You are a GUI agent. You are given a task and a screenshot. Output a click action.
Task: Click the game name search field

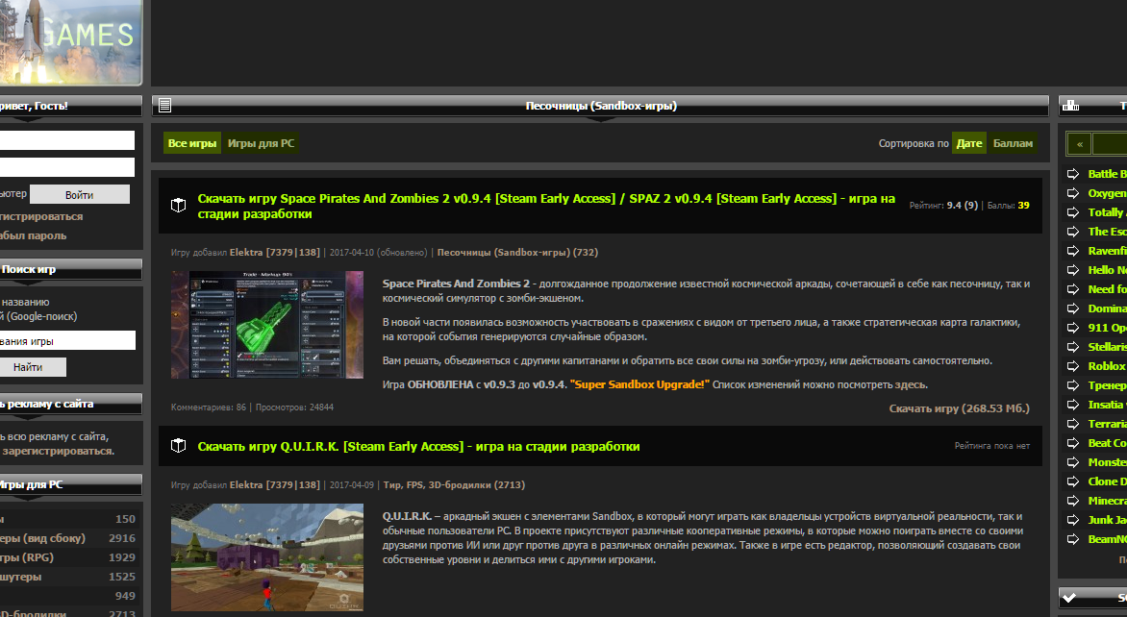(x=67, y=340)
